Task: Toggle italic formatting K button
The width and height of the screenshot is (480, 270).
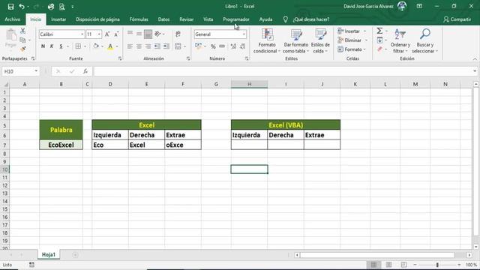Action: (x=52, y=46)
